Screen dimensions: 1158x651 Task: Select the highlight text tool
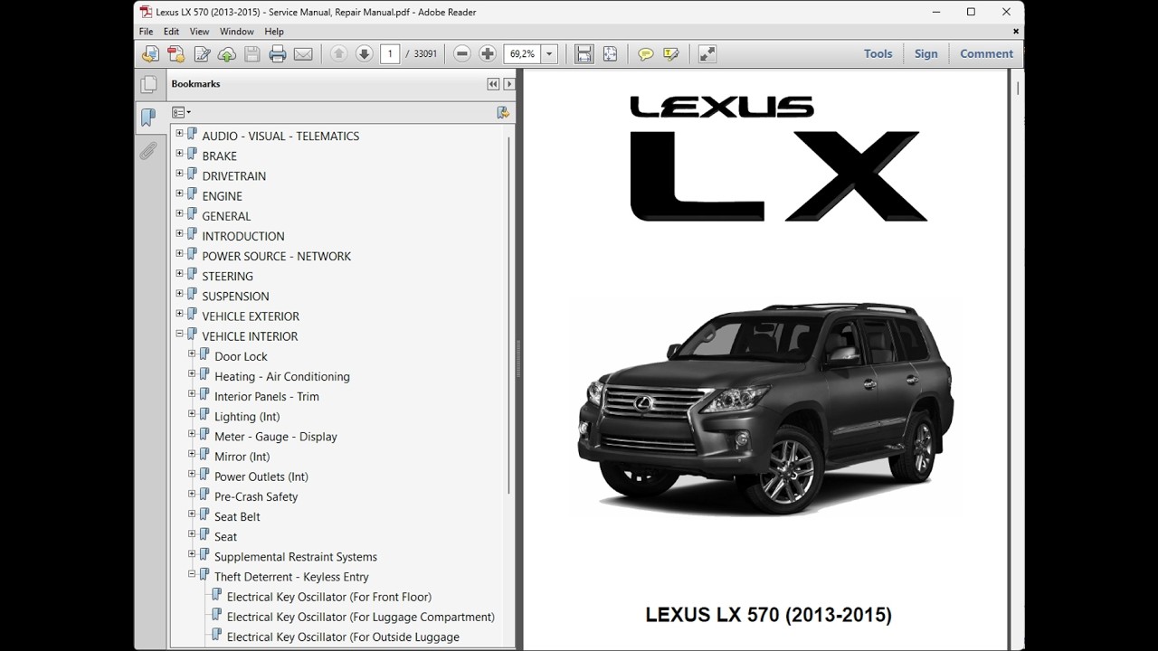point(670,54)
